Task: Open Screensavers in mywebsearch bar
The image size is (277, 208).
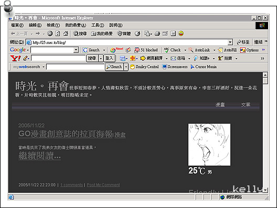Action: pyautogui.click(x=175, y=67)
